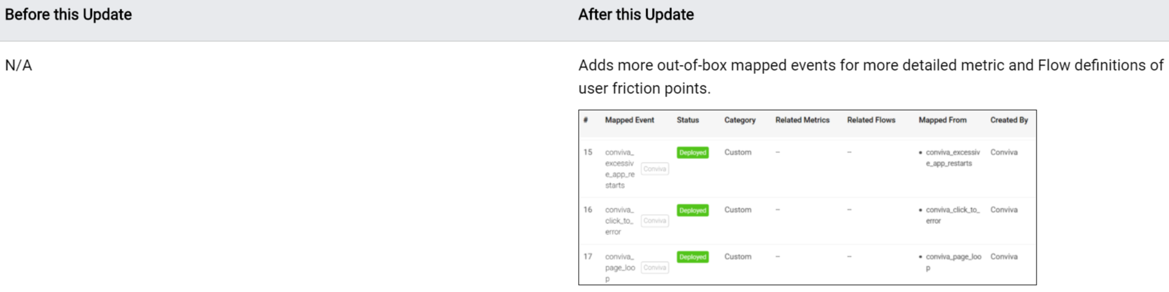This screenshot has height=292, width=1169.
Task: Click the Before this Update heading
Action: coord(68,15)
